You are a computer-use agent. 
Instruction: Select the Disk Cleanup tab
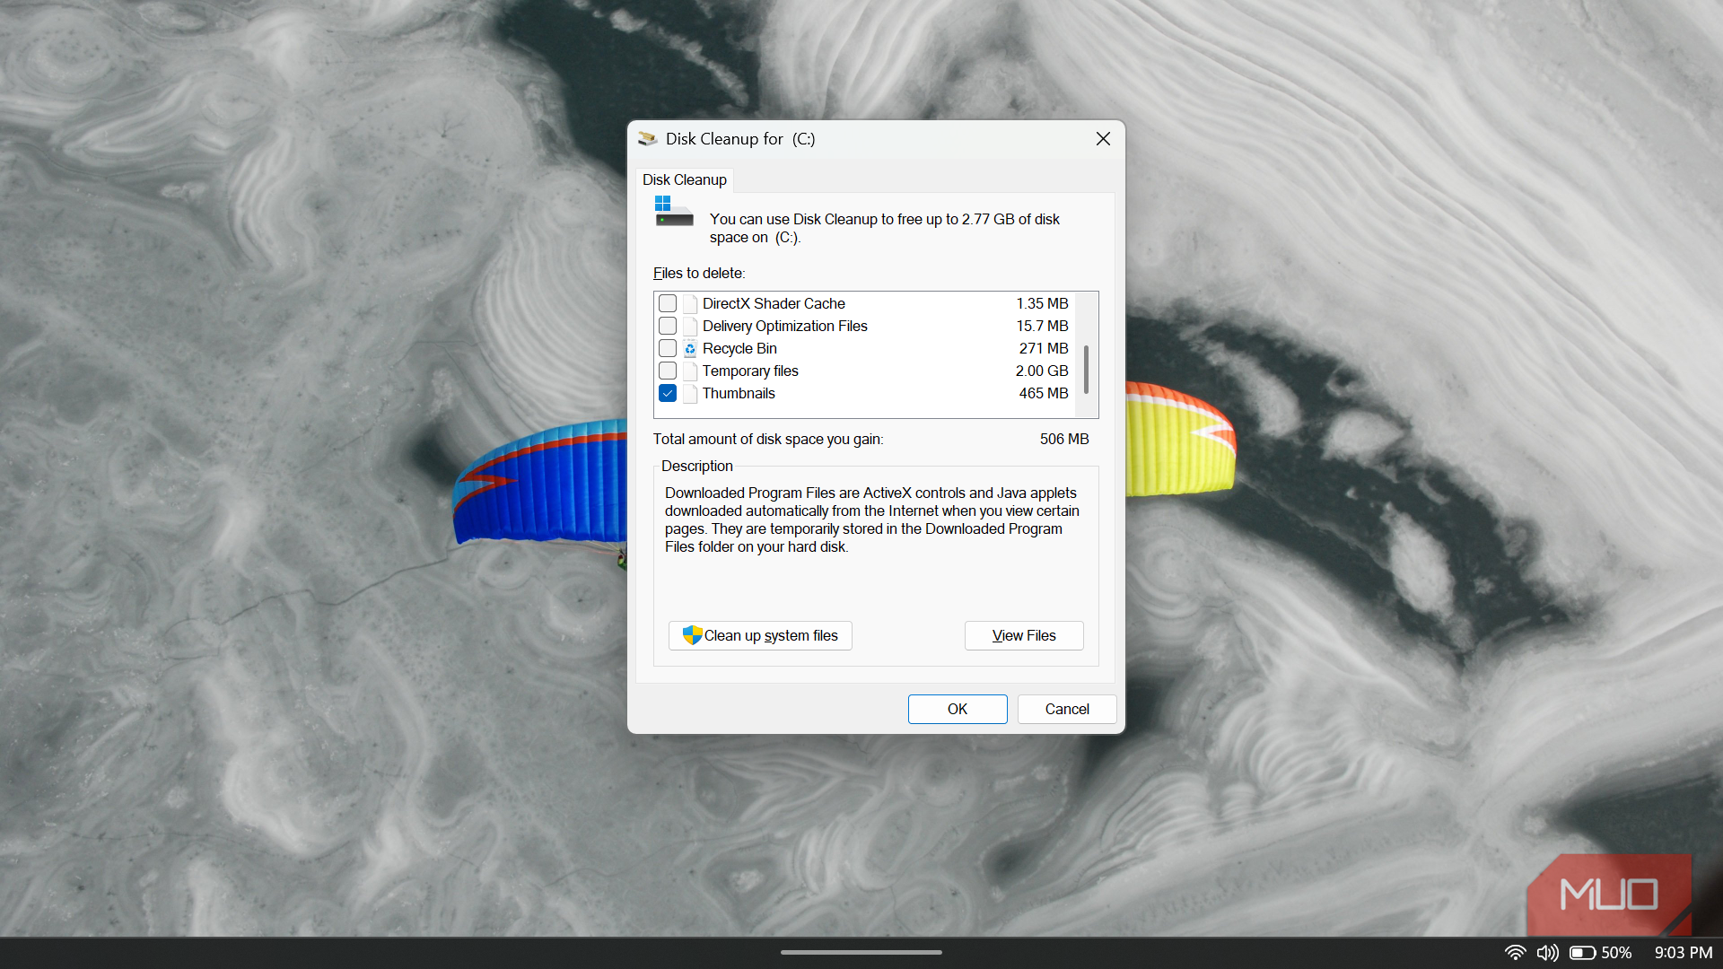[685, 180]
